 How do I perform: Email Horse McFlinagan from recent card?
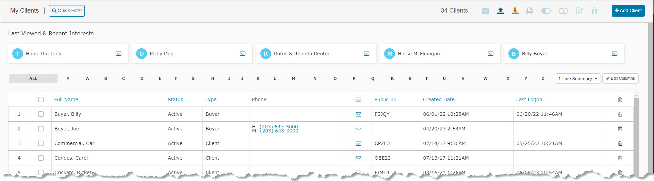point(491,54)
